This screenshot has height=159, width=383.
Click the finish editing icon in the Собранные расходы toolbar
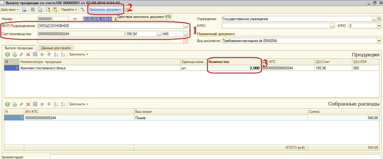click(x=35, y=104)
